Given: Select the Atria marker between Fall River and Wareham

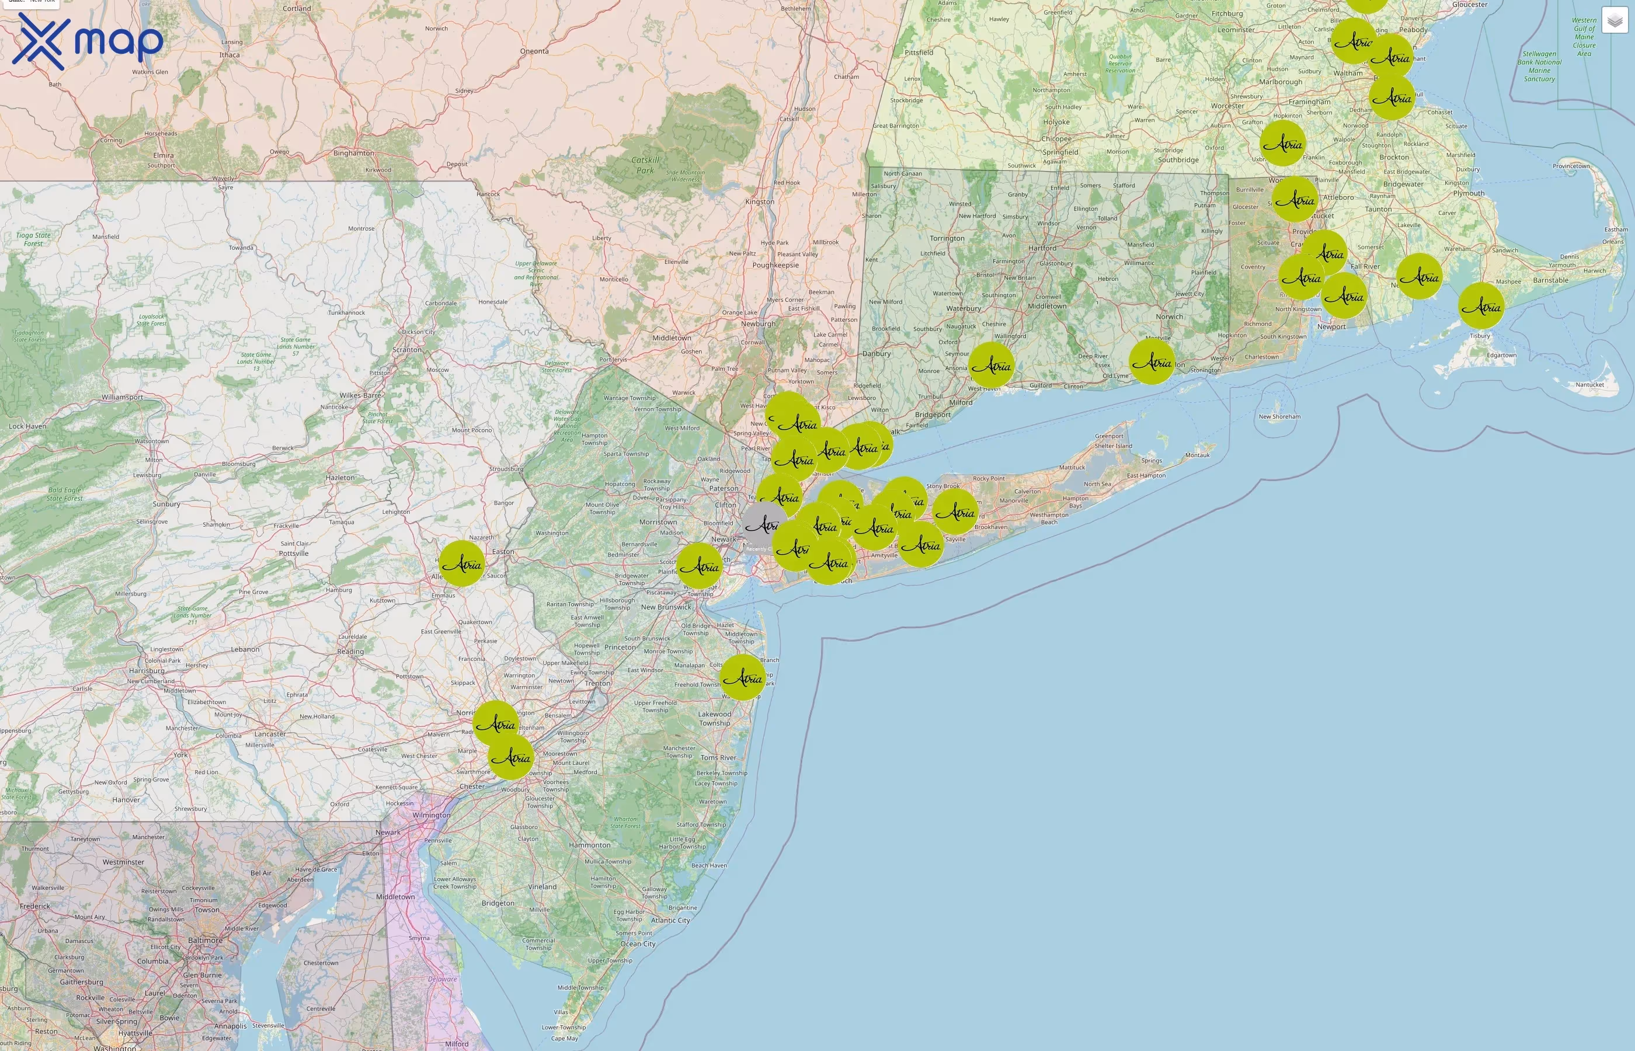Looking at the screenshot, I should tap(1420, 276).
